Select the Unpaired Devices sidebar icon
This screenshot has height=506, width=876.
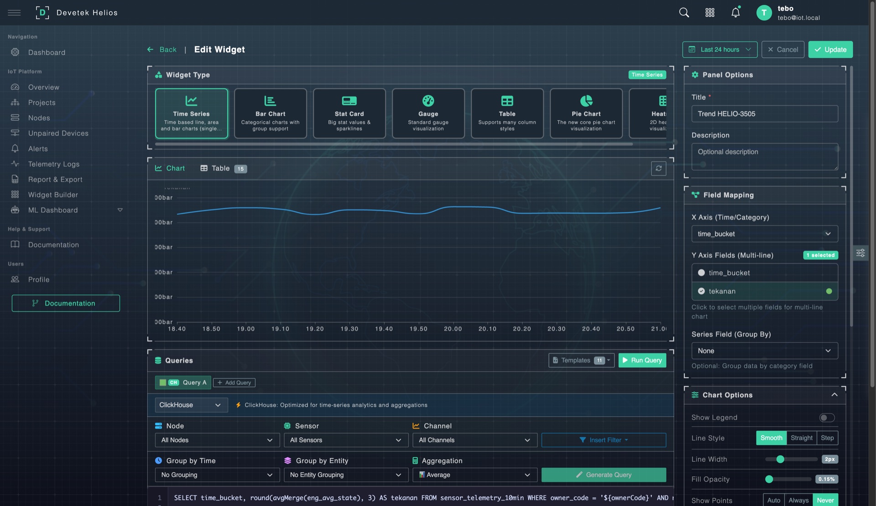[x=15, y=133]
